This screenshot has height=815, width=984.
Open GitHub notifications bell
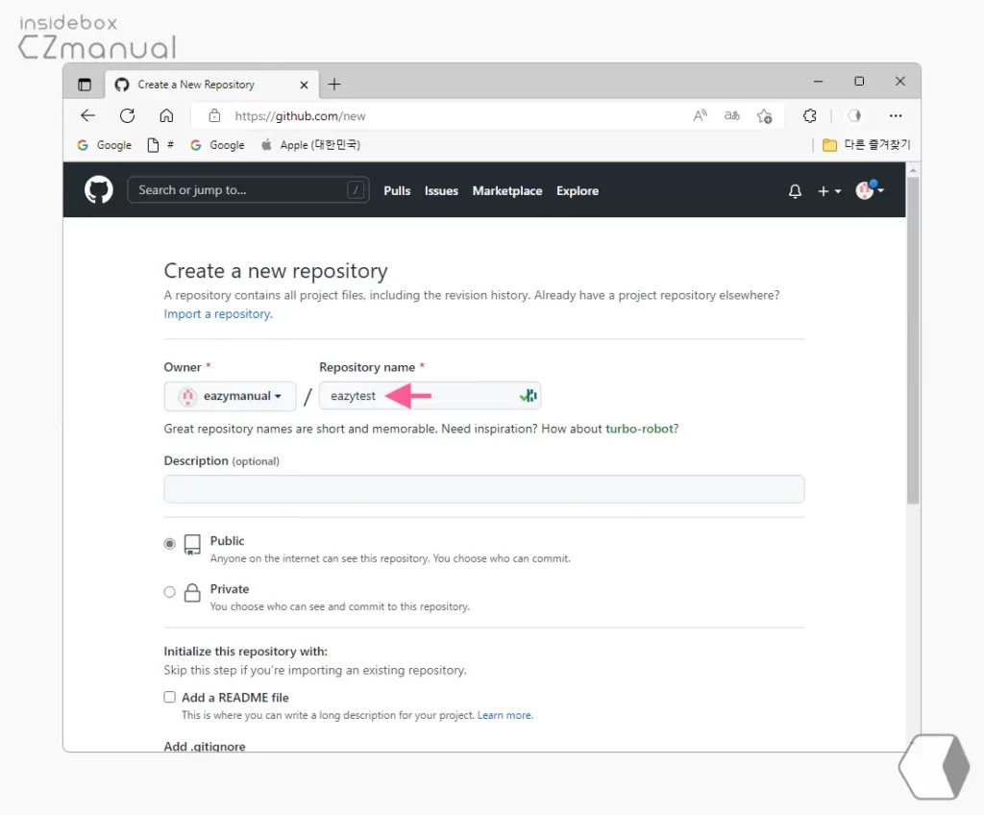(795, 191)
